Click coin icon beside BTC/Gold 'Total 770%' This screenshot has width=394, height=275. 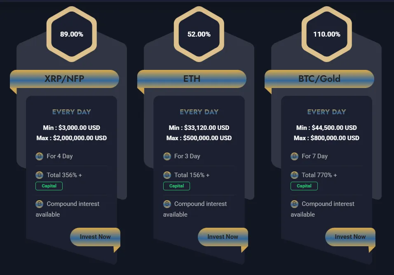pos(294,175)
